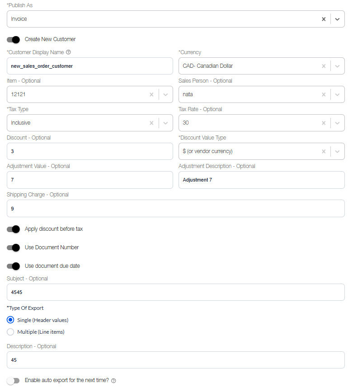The width and height of the screenshot is (353, 387).
Task: Open the Sales Person dropdown
Action: point(337,94)
